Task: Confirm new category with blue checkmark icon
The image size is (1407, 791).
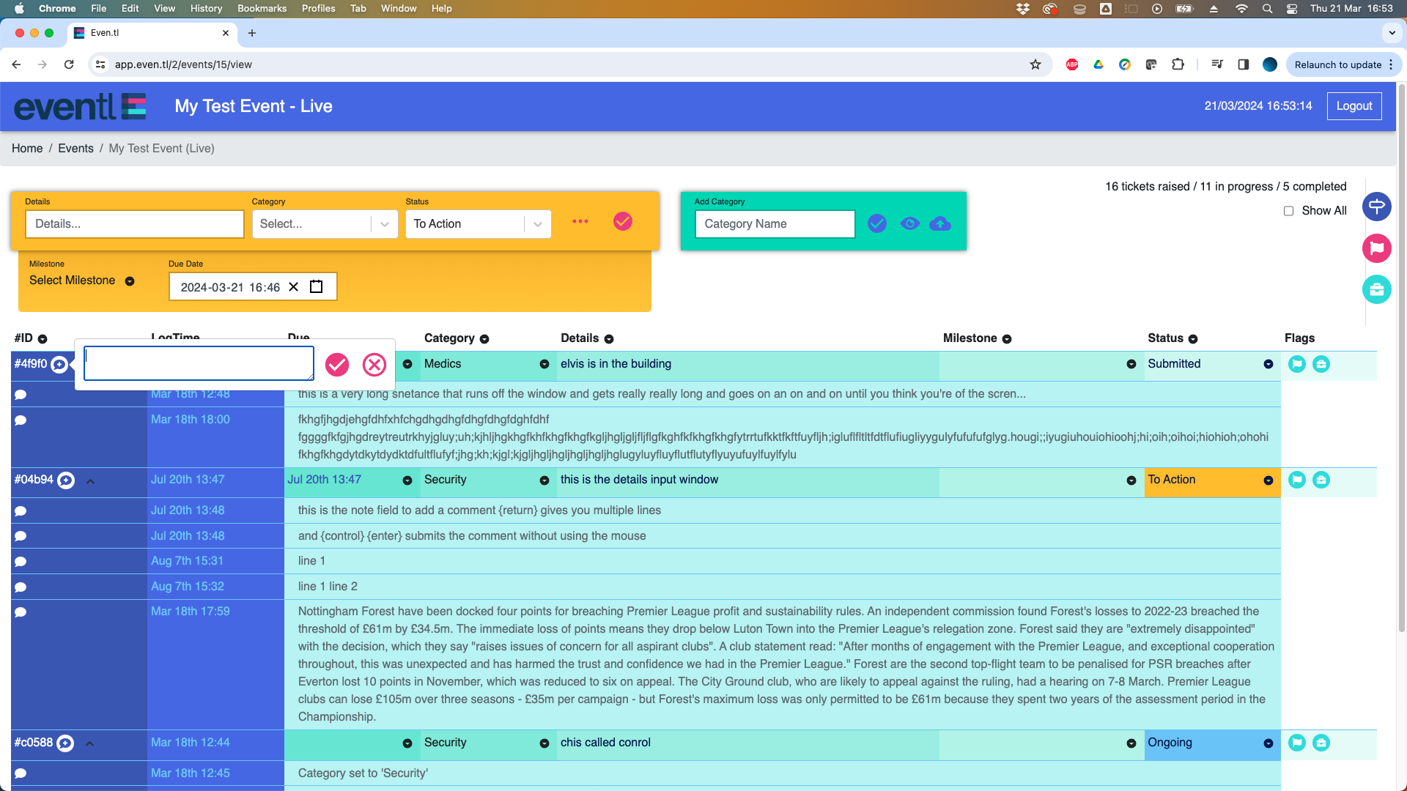Action: [x=877, y=223]
